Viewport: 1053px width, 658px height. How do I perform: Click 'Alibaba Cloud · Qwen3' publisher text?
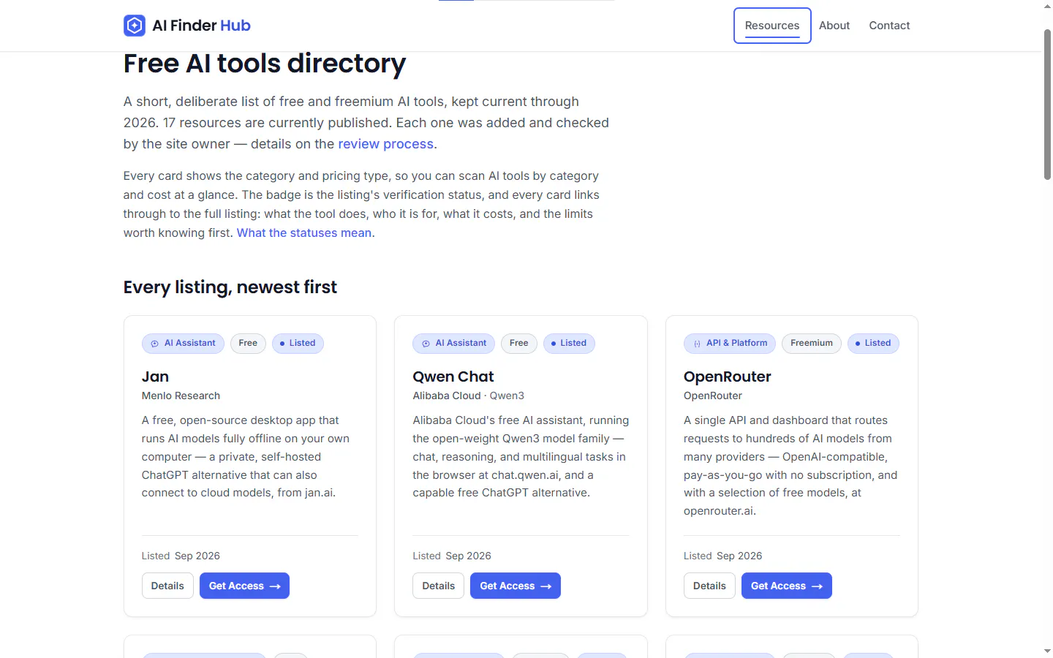(x=469, y=396)
